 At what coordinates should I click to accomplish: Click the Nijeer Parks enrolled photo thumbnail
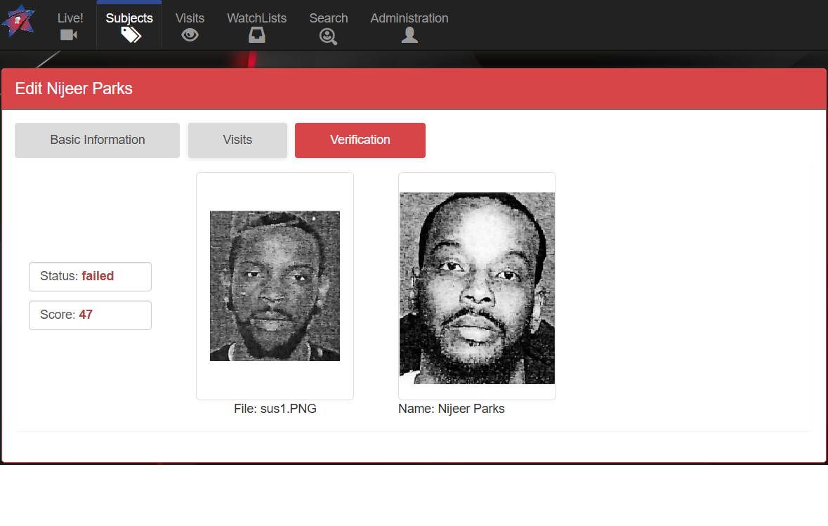(x=478, y=288)
